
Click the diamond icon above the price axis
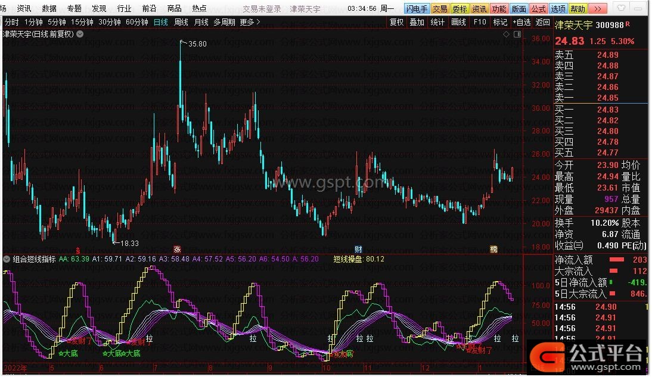coord(506,35)
